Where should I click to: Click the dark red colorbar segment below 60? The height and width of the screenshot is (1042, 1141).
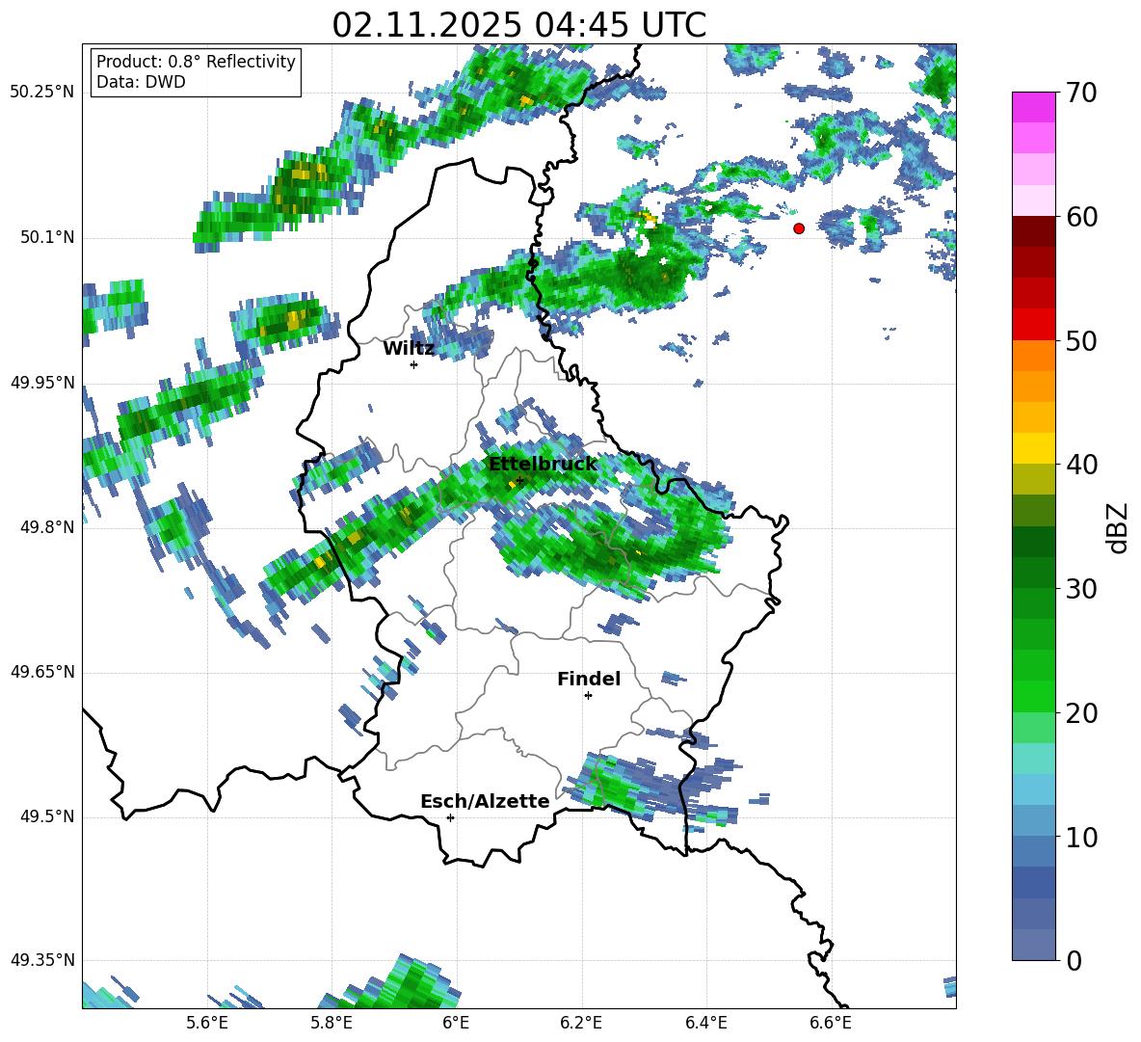coord(1033,231)
